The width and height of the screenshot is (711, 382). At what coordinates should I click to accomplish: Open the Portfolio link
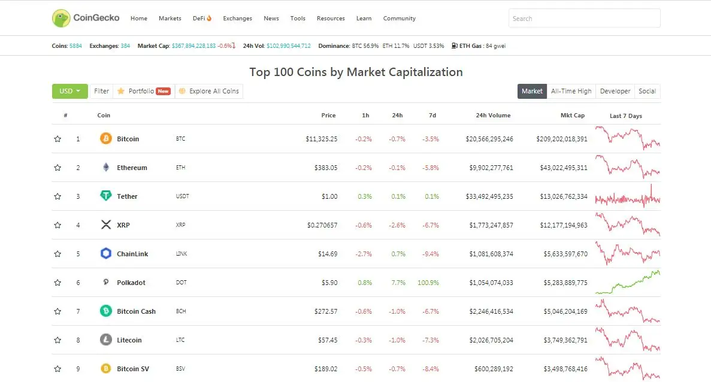(x=144, y=91)
